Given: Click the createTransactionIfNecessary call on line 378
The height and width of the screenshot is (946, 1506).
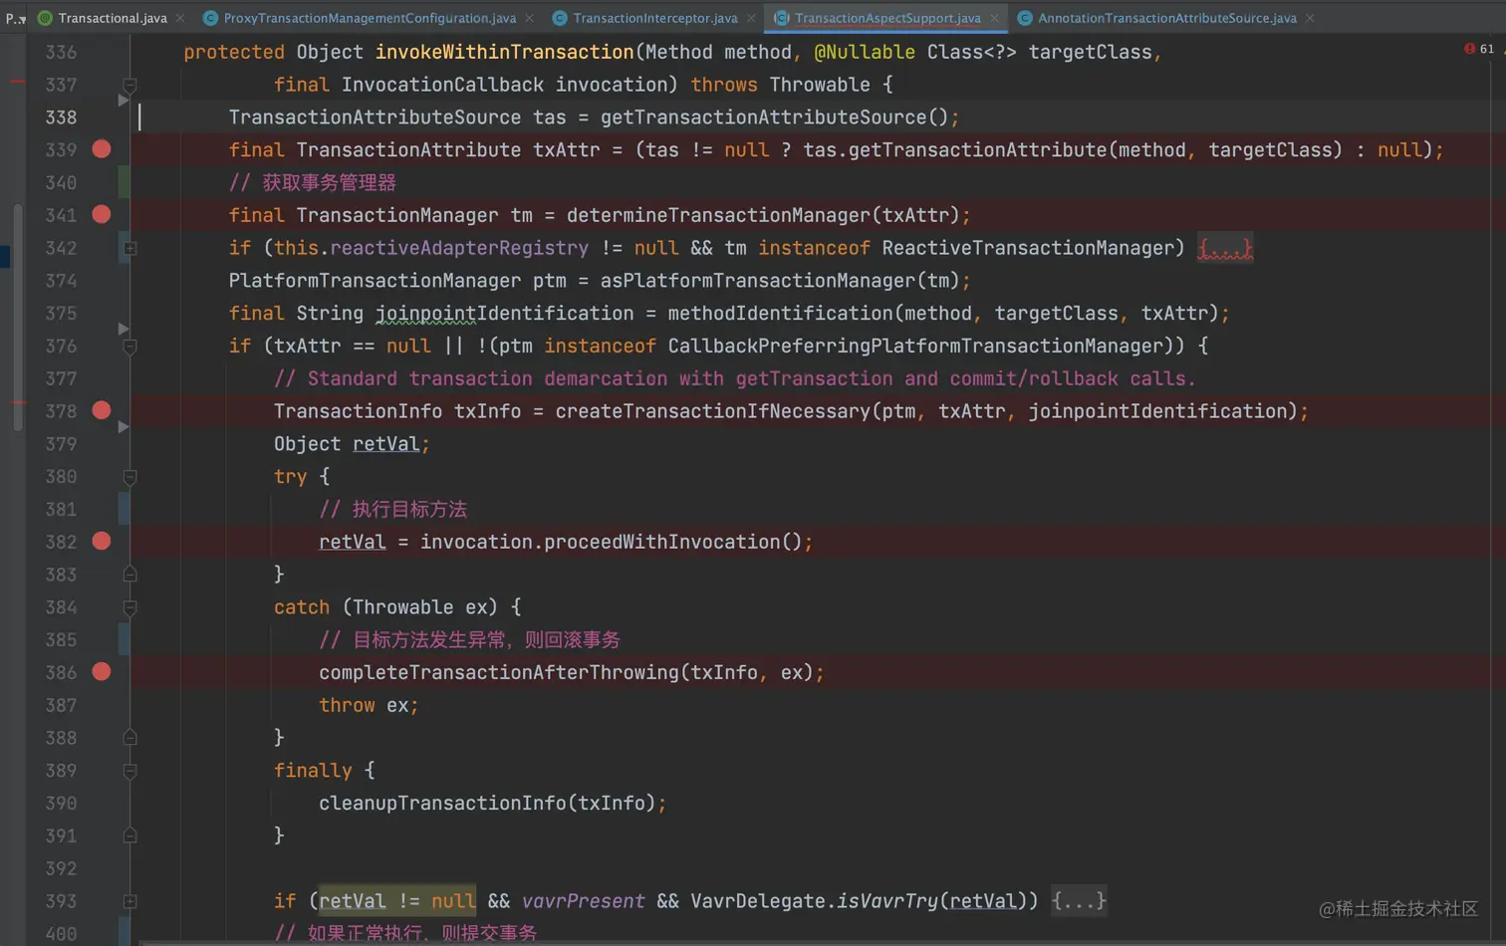Looking at the screenshot, I should [x=712, y=411].
